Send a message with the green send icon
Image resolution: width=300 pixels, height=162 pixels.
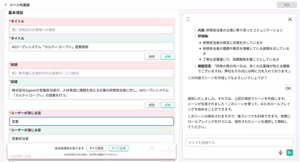point(289,152)
